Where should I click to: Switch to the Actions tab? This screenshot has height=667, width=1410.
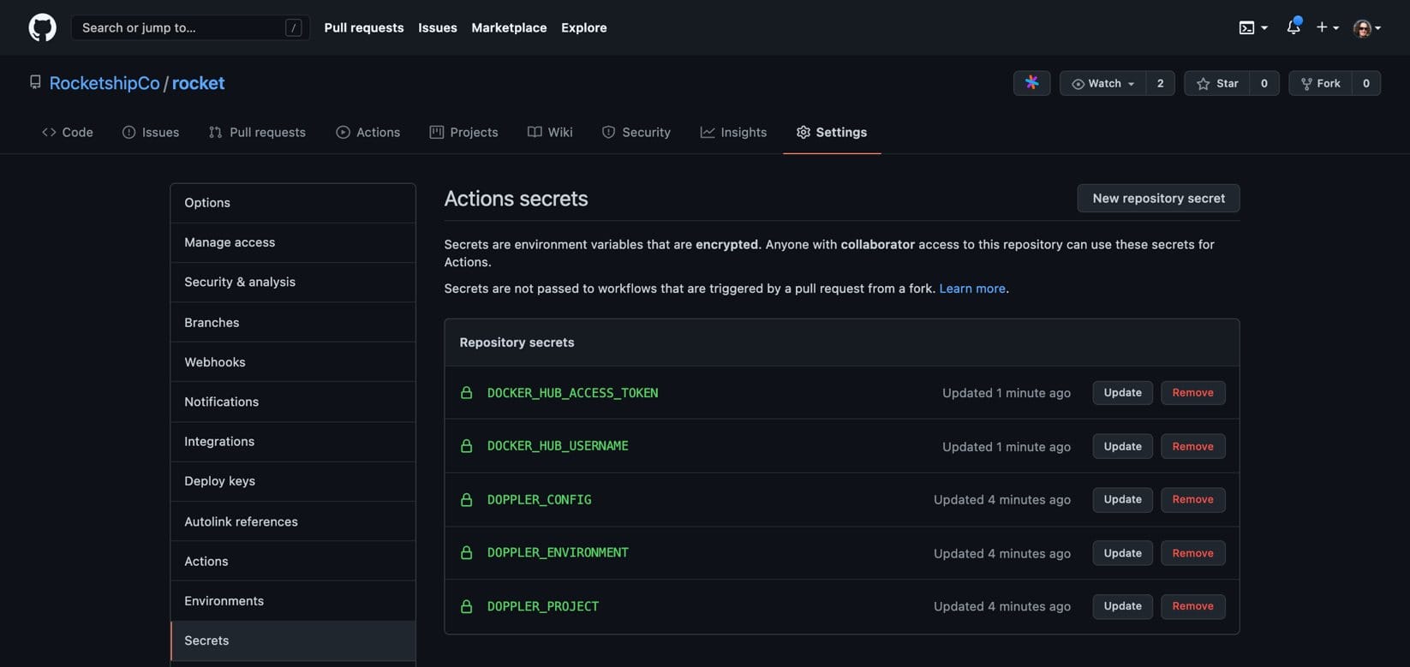pyautogui.click(x=368, y=132)
